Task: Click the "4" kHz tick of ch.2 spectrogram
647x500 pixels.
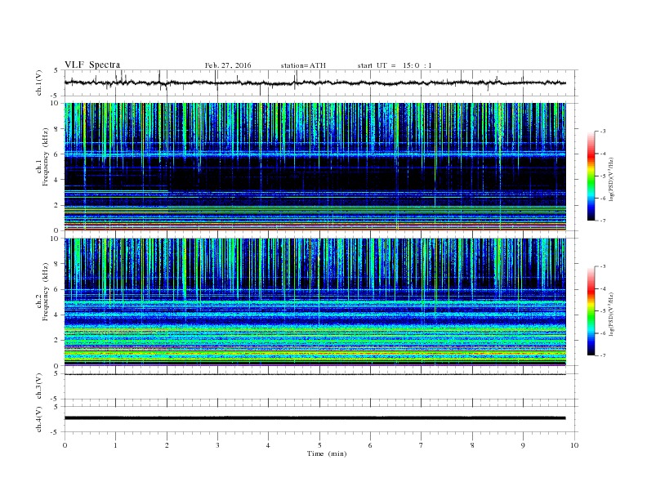Action: [x=57, y=315]
